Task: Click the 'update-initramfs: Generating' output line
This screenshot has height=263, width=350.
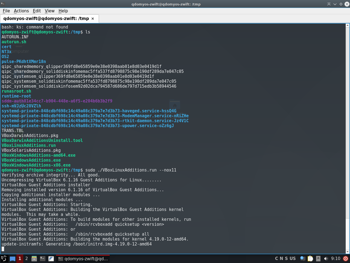Action: 77,244
